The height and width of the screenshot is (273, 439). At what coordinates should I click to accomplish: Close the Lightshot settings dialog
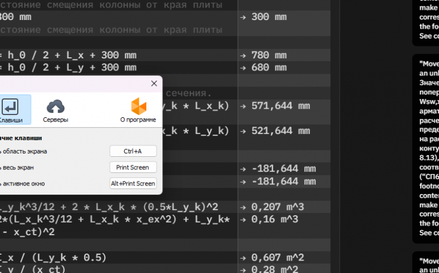coord(154,84)
